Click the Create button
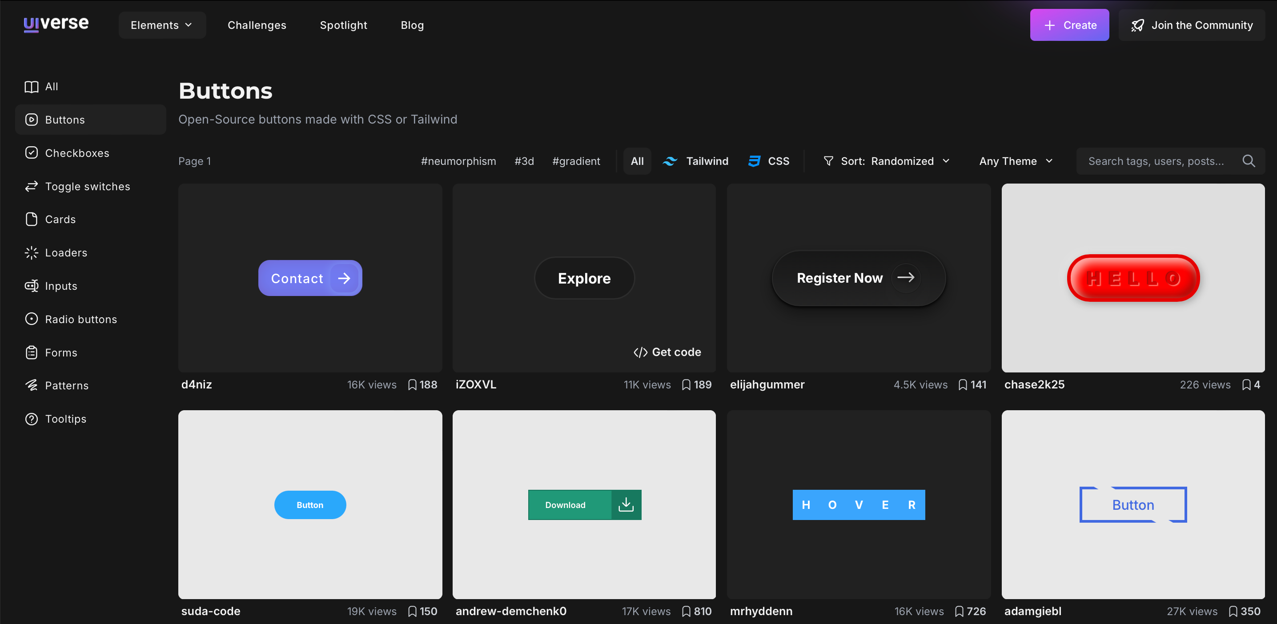The width and height of the screenshot is (1277, 624). pyautogui.click(x=1069, y=25)
